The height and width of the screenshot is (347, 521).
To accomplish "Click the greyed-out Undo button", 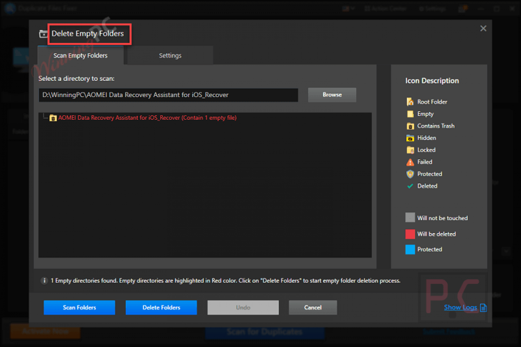I will [x=243, y=308].
